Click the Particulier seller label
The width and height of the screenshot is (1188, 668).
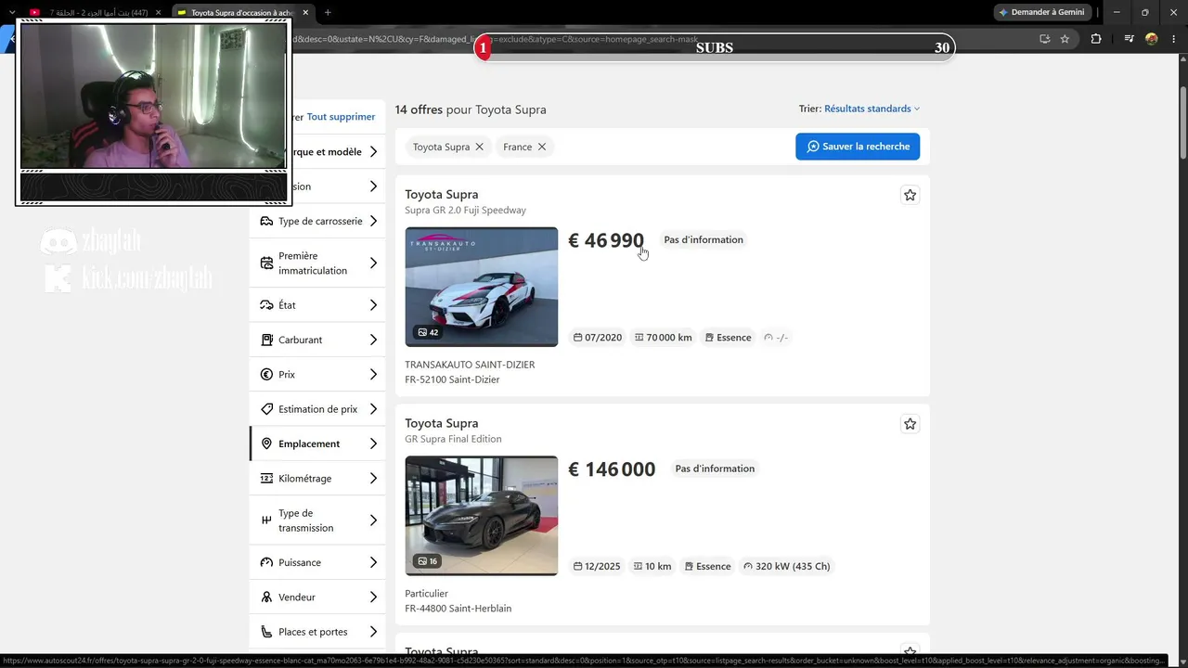(x=426, y=594)
